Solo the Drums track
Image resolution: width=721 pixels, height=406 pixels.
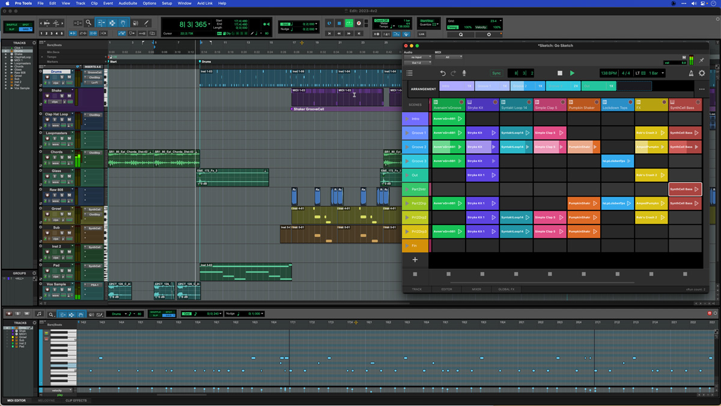[62, 77]
